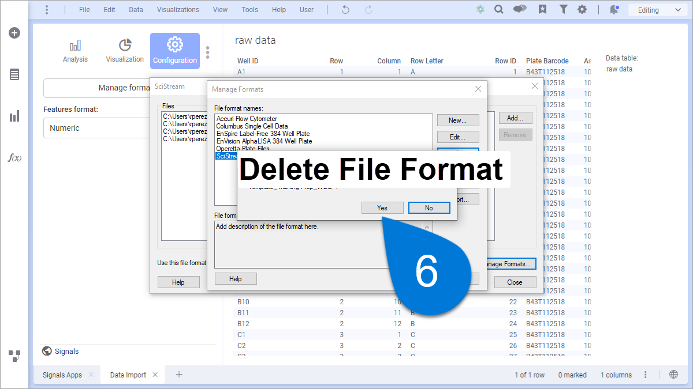Open the vertical dots beside Configuration

click(x=208, y=52)
